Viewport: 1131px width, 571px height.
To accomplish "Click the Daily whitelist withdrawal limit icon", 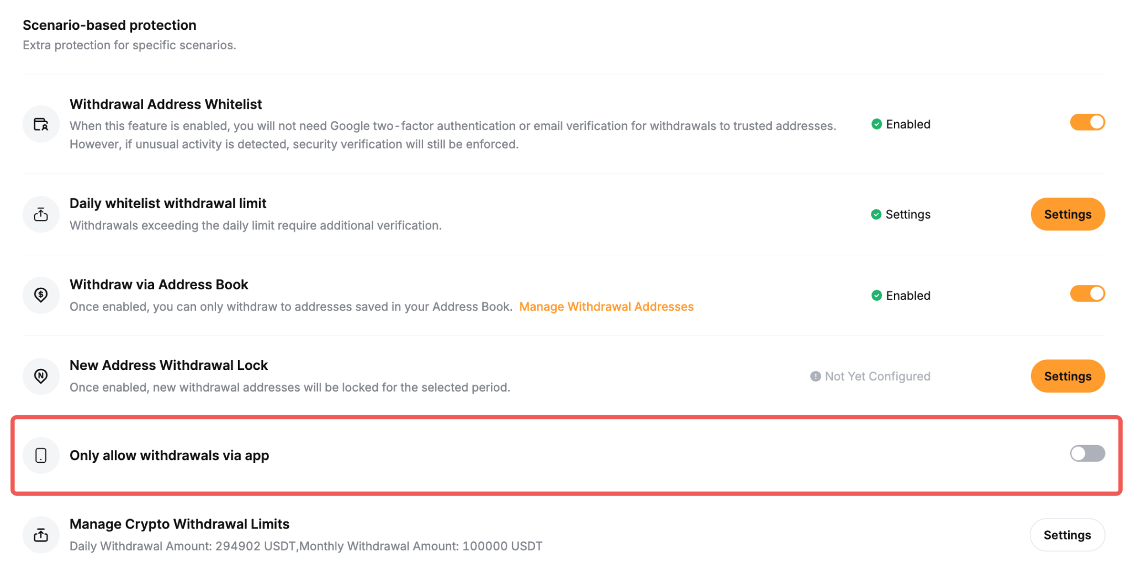I will 41,214.
